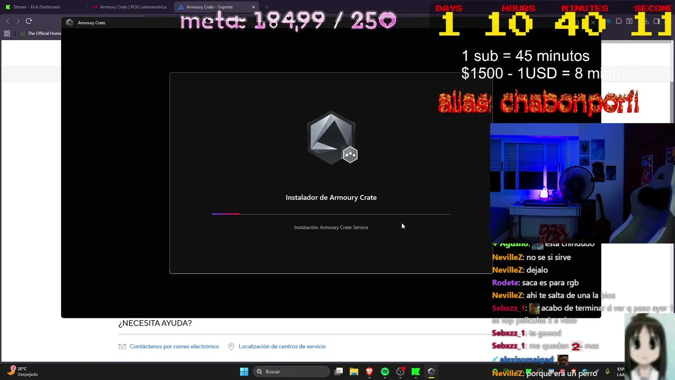Click the webcam overlay thumbnail
Screen dimensions: 675x380
click(582, 183)
